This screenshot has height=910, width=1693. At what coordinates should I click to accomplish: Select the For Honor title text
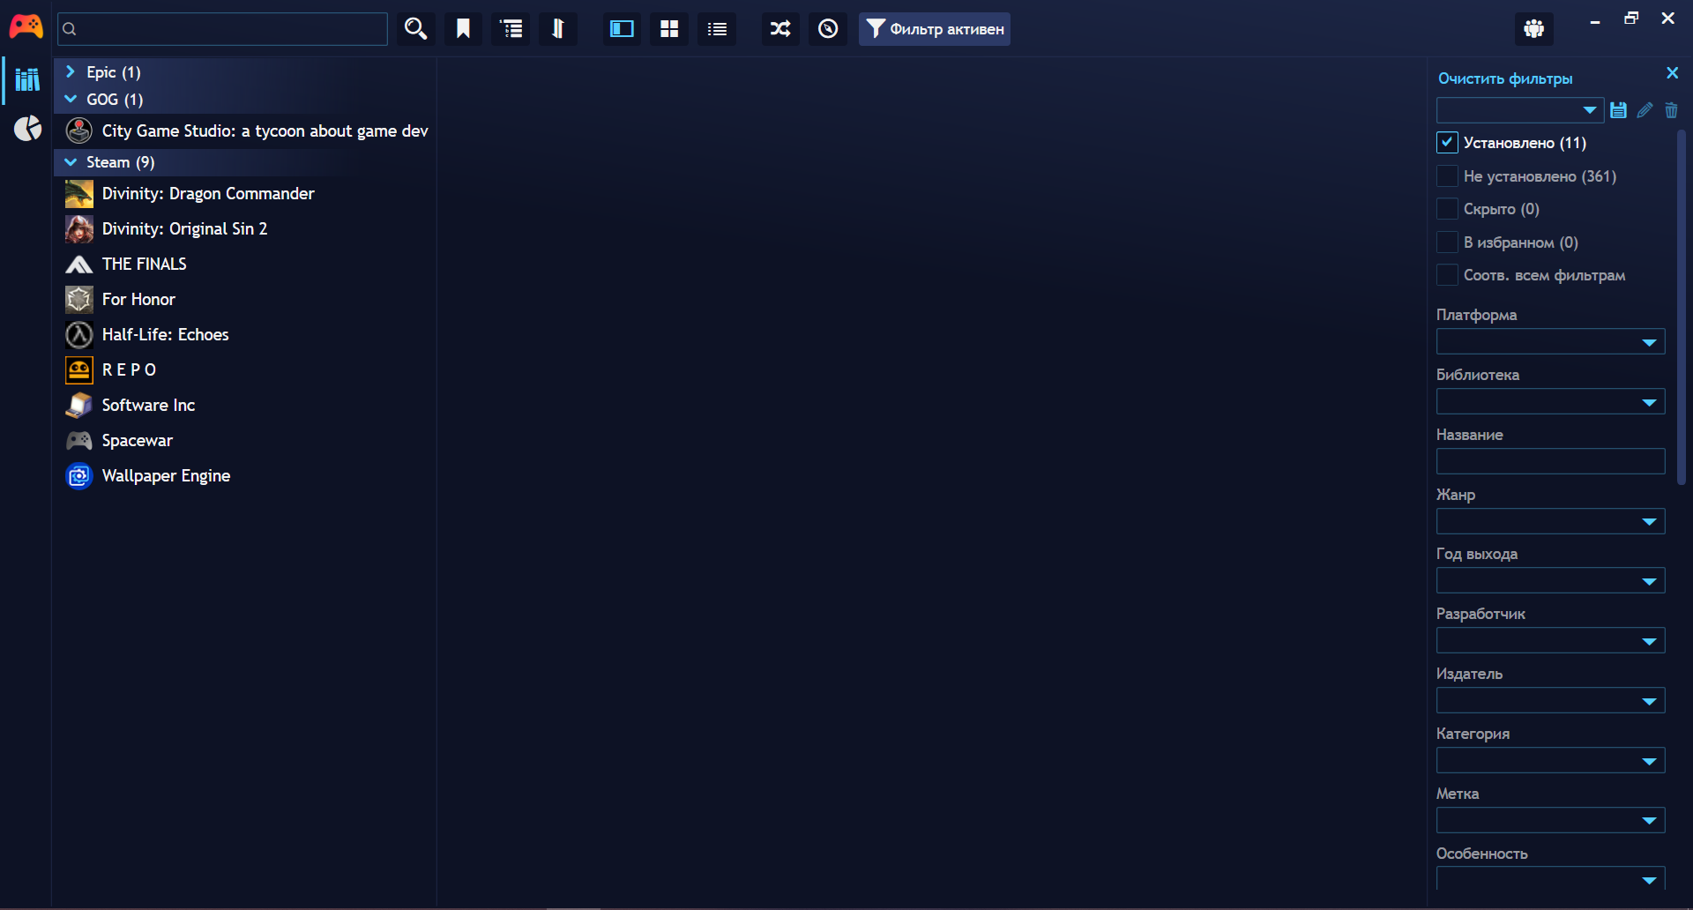tap(138, 300)
